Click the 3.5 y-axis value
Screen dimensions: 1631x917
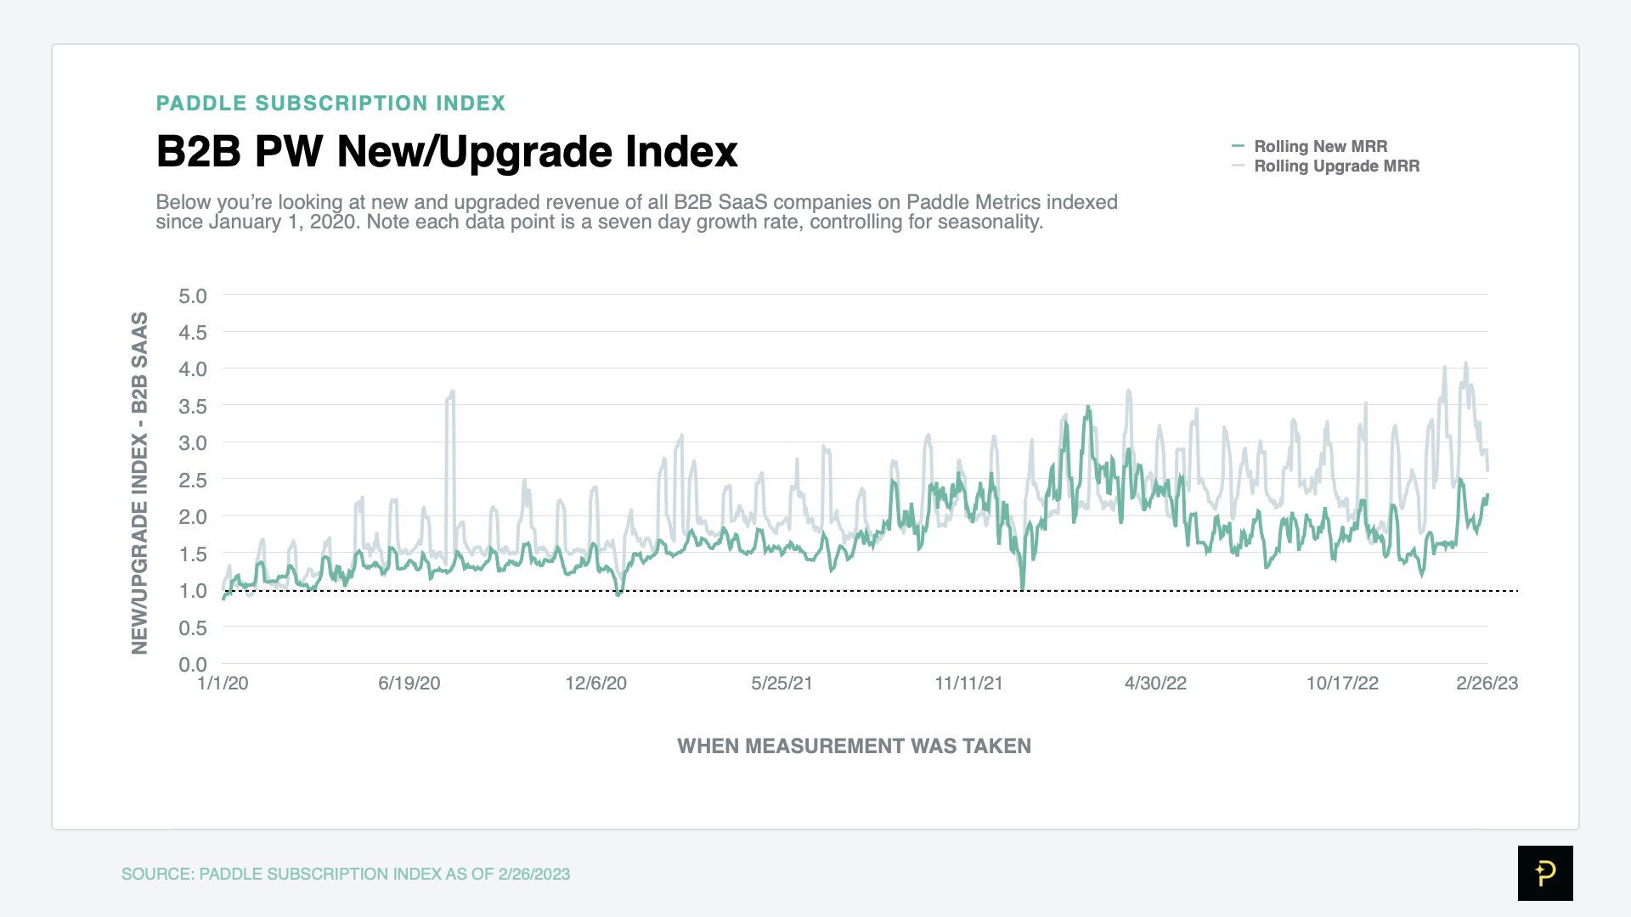click(193, 407)
